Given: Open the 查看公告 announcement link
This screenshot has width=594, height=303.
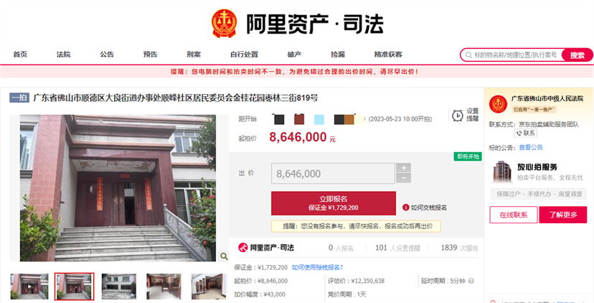Looking at the screenshot, I should click(531, 147).
